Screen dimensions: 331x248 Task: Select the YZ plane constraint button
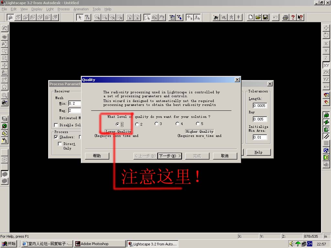click(326, 79)
